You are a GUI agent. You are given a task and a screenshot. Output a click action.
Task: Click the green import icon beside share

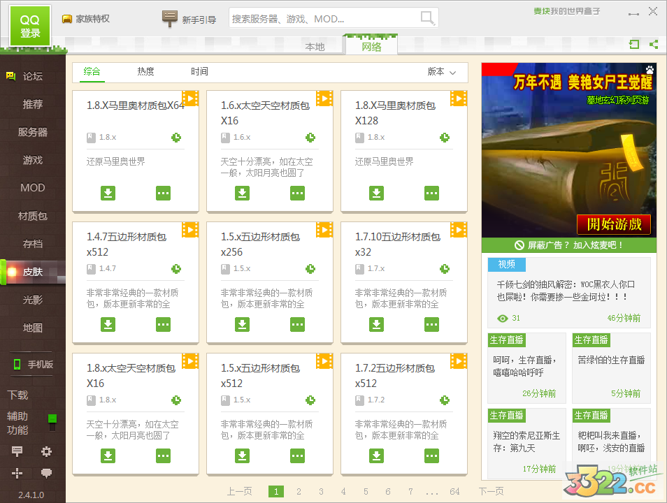click(634, 44)
